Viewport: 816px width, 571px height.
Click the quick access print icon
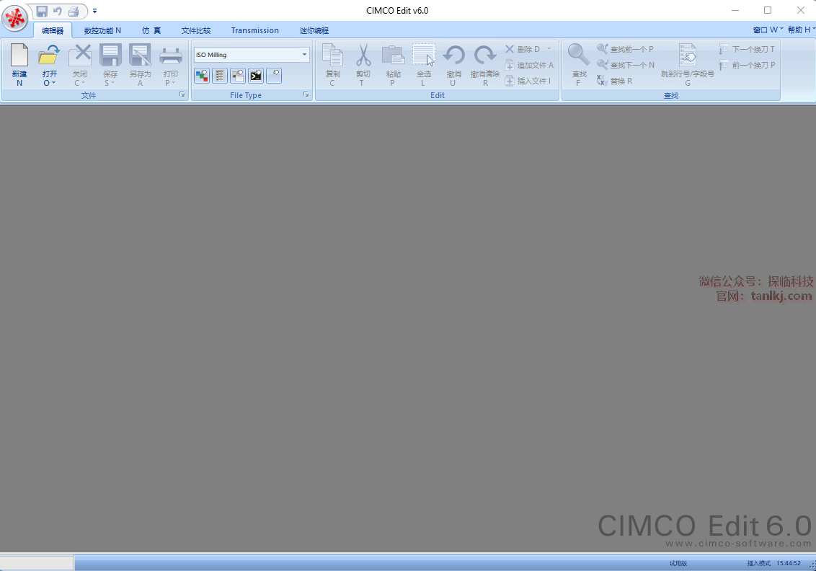(73, 11)
